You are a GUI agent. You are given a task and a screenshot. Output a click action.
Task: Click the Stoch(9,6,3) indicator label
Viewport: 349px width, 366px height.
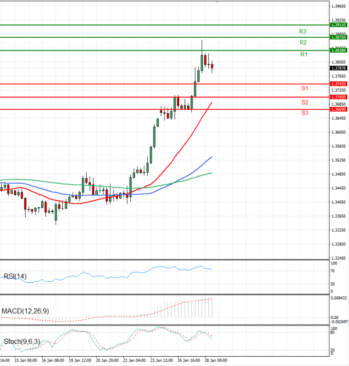(x=22, y=341)
